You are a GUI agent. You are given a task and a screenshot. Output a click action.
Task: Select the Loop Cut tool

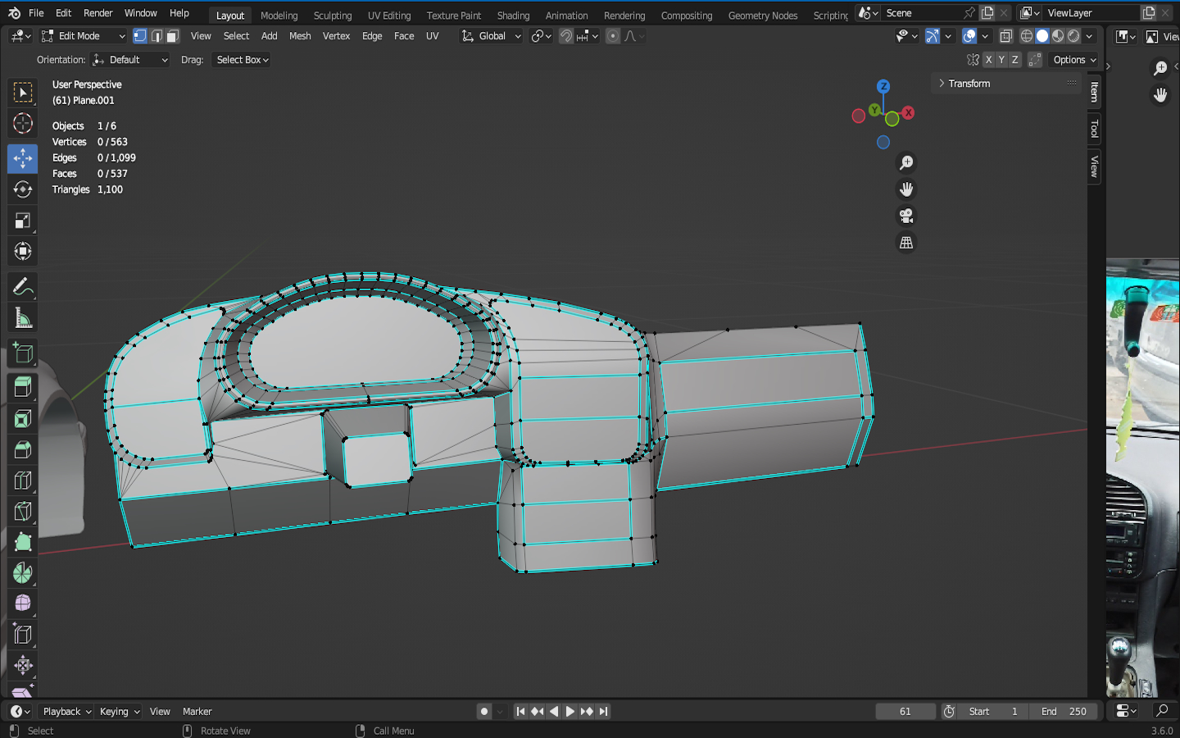coord(22,481)
